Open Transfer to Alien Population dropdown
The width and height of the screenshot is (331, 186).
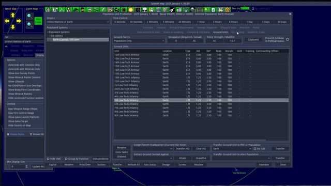coord(242,158)
